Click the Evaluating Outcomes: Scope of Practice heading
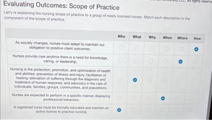 pos(61,5)
